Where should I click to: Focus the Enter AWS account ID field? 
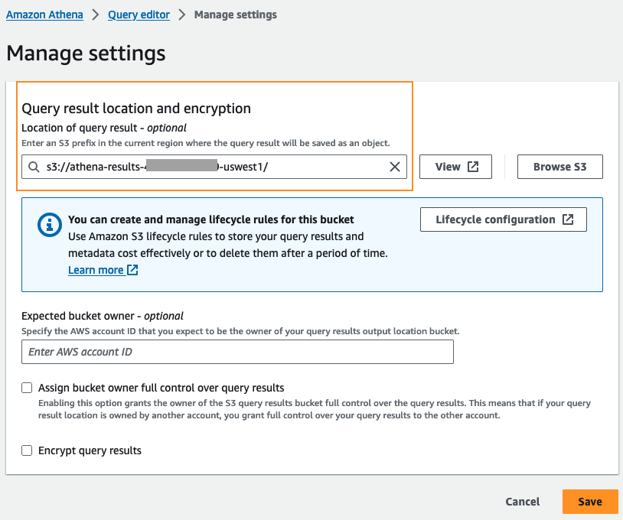[x=237, y=352]
